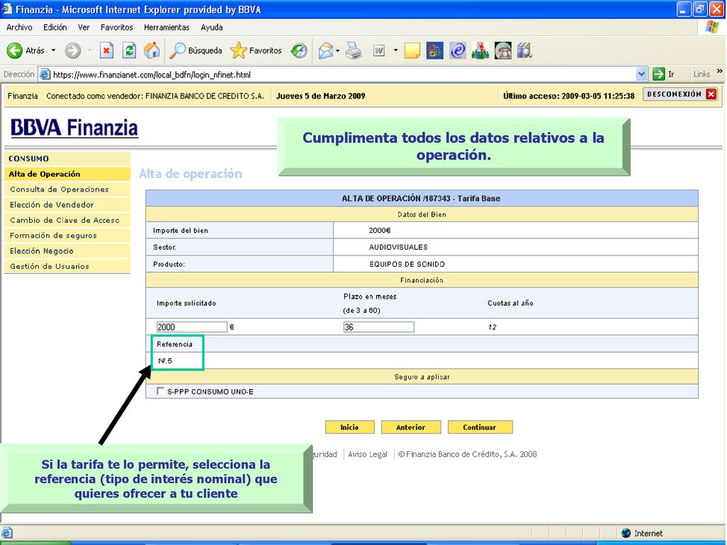Click the status bar page icon
727x545 pixels.
point(7,533)
